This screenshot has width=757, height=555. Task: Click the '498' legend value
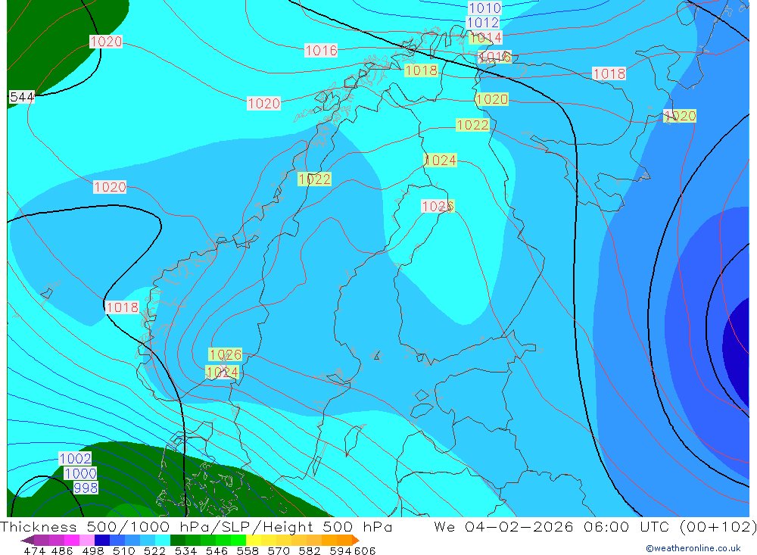click(x=92, y=550)
